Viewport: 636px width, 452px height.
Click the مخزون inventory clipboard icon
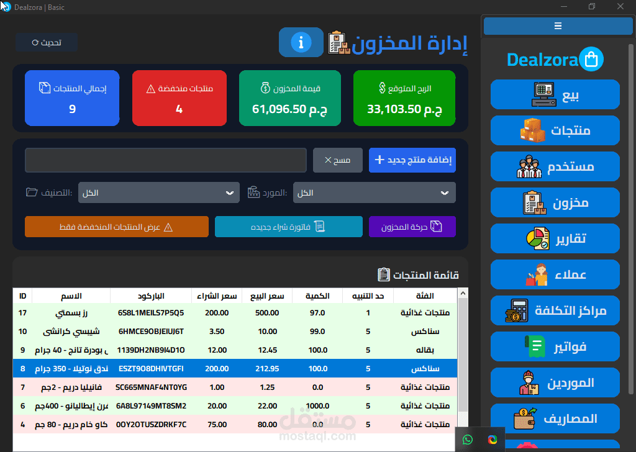(534, 202)
